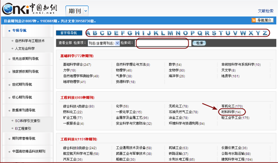Image resolution: width=278 pixels, height=163 pixels.
Task: Expand 数据库刊源导航 sidebar section
Action: (x=24, y=110)
